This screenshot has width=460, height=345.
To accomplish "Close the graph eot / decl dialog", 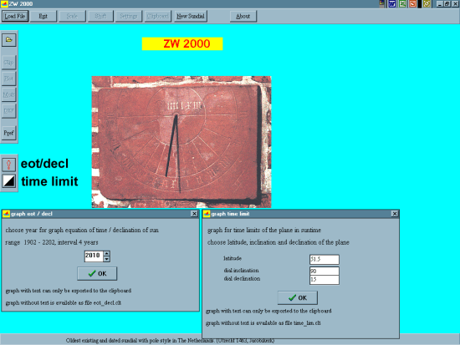I will pos(194,214).
